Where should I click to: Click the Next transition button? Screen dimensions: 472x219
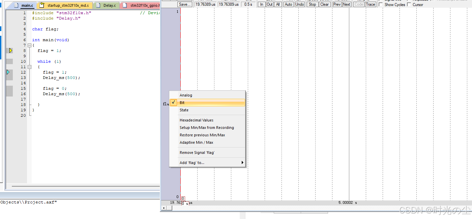pyautogui.click(x=347, y=4)
